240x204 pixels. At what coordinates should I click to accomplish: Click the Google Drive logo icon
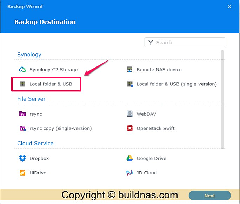(129, 158)
